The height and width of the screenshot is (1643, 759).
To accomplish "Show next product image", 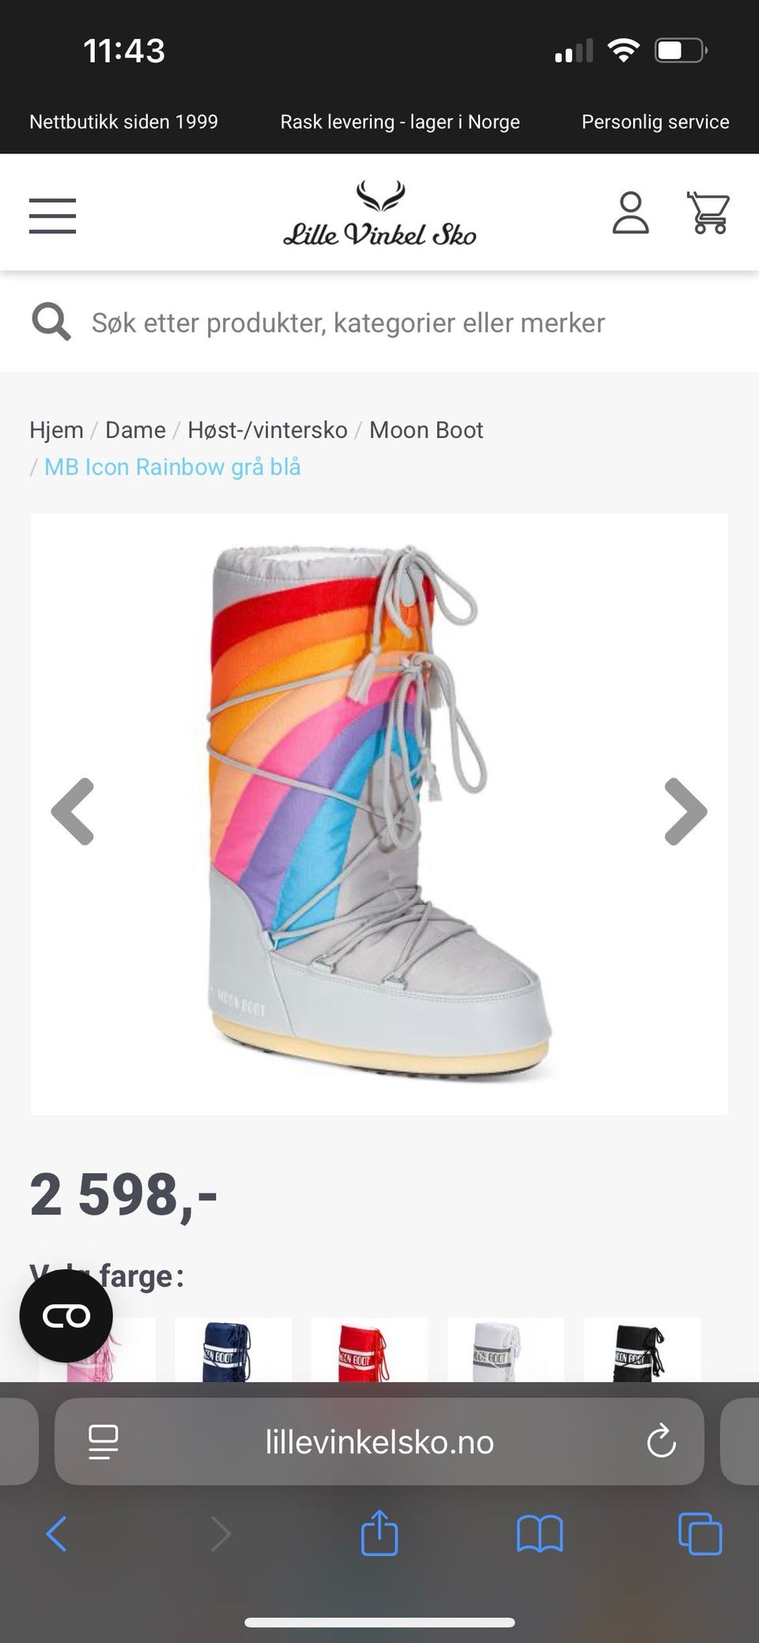I will click(x=685, y=812).
